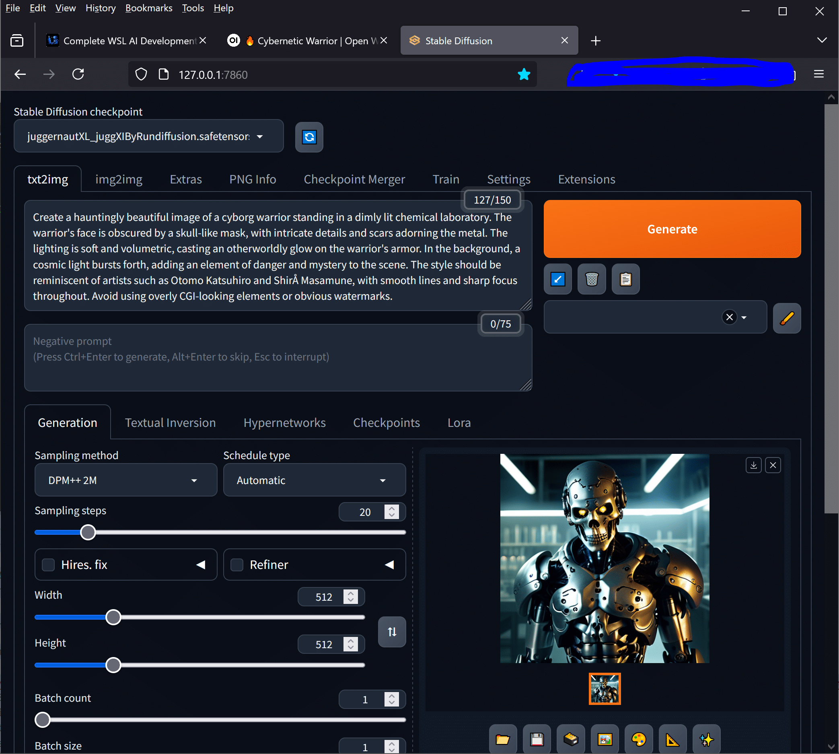Viewport: 839px width, 754px height.
Task: Adjust the Sampling steps slider
Action: tap(220, 532)
